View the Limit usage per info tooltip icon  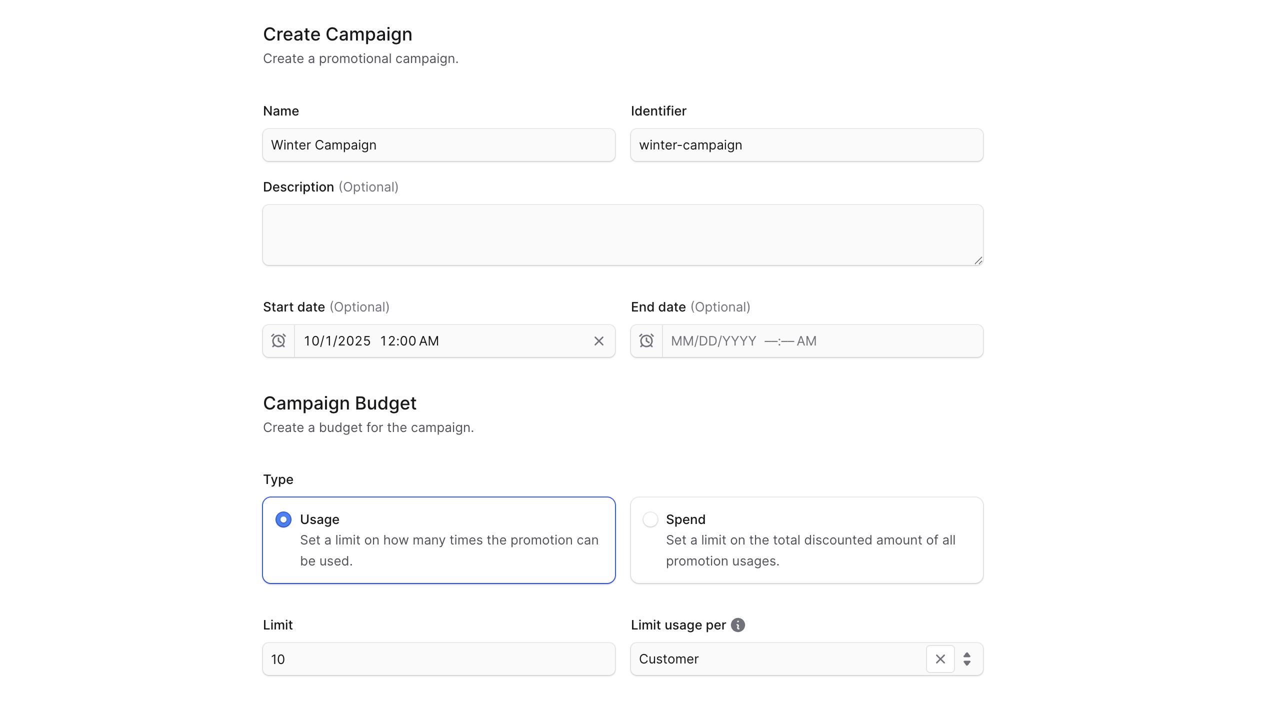point(738,624)
